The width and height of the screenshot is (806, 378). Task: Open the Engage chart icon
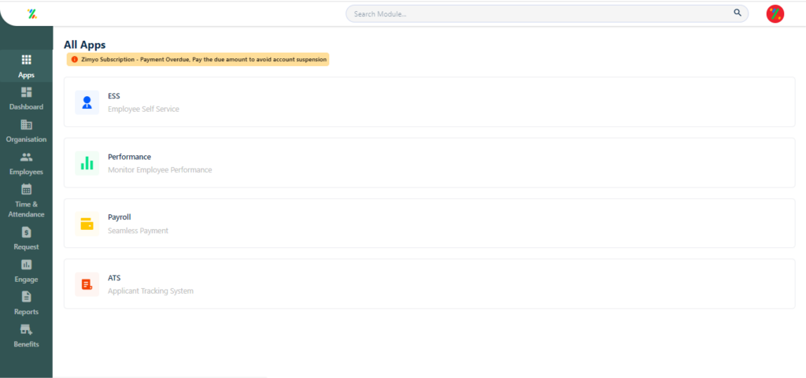pos(26,265)
